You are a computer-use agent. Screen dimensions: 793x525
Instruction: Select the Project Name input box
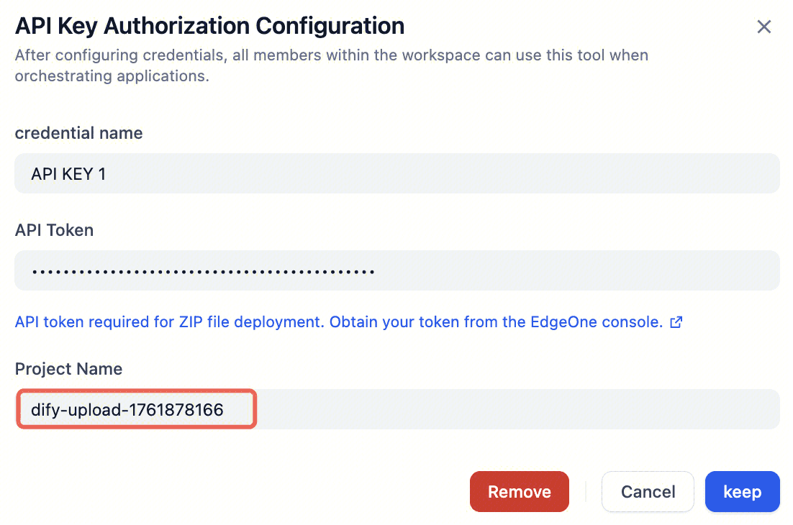pyautogui.click(x=396, y=410)
